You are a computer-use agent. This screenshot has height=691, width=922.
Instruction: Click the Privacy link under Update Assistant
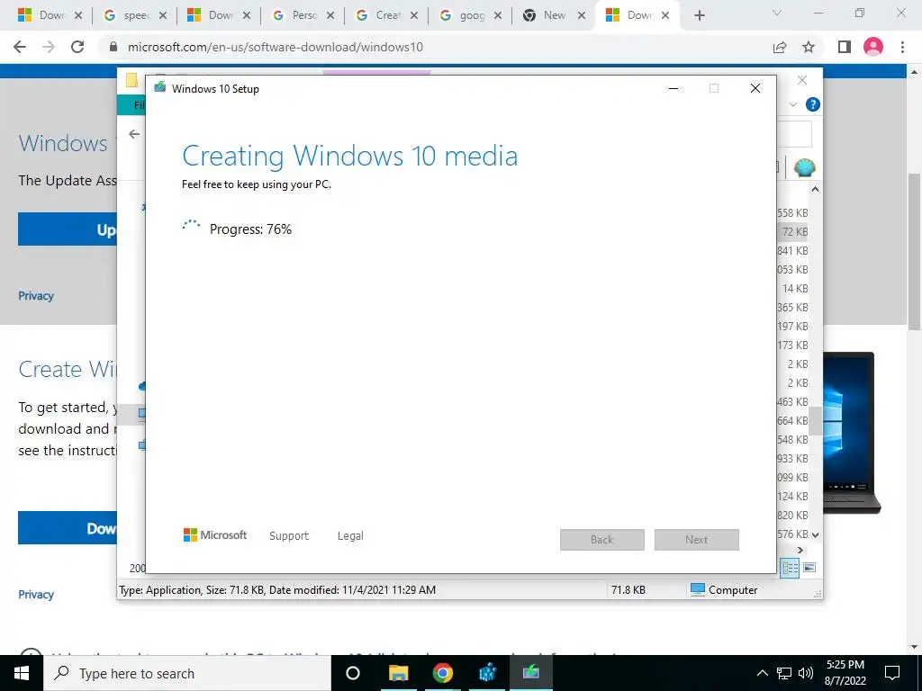(36, 295)
